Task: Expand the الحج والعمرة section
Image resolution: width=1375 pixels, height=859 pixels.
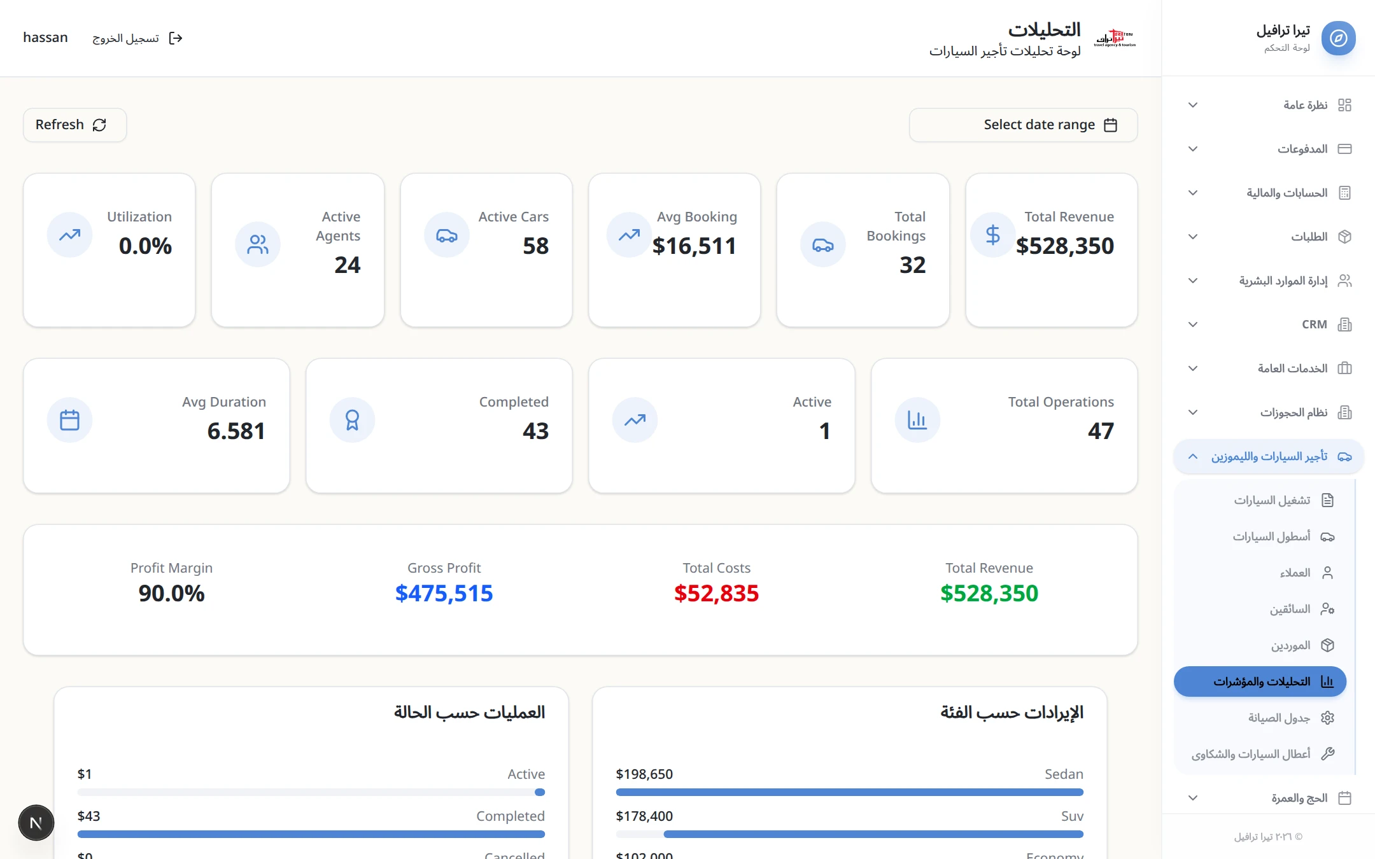Action: (x=1268, y=798)
